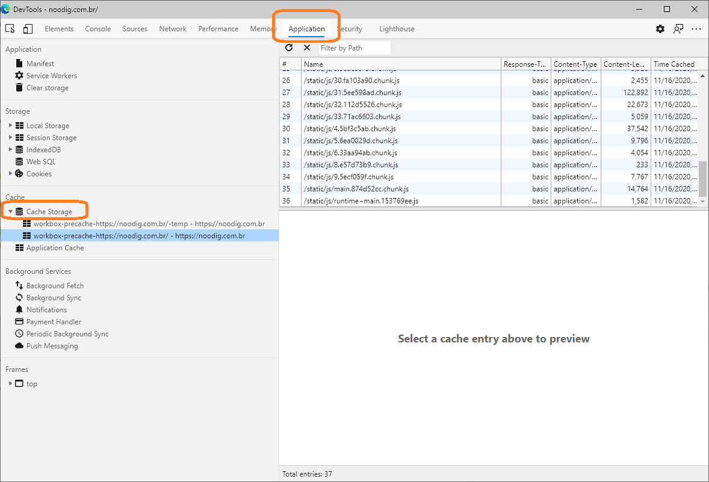Expand the Local Storage tree node
This screenshot has width=709, height=482.
[10, 125]
